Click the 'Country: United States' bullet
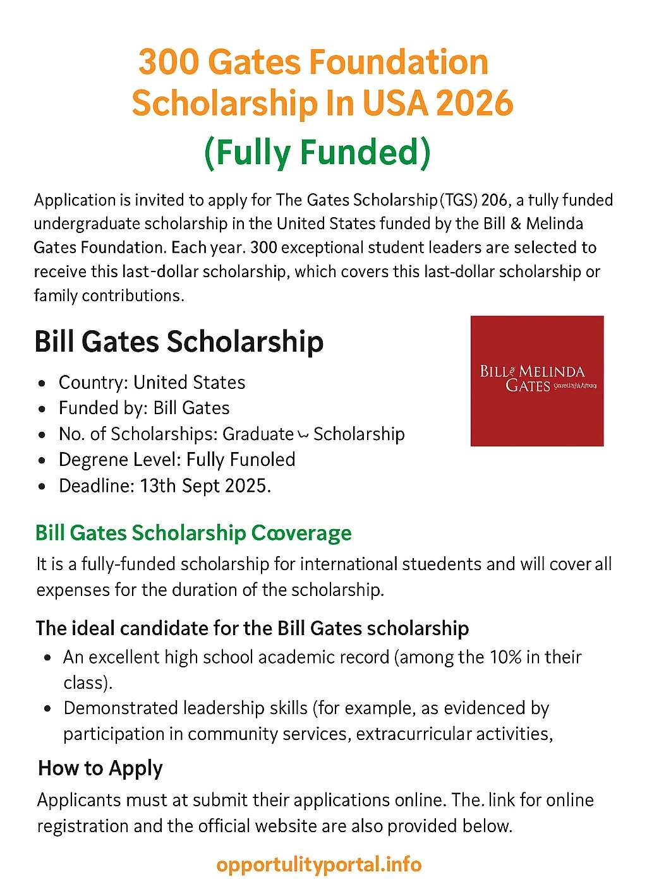The height and width of the screenshot is (894, 647). click(152, 383)
